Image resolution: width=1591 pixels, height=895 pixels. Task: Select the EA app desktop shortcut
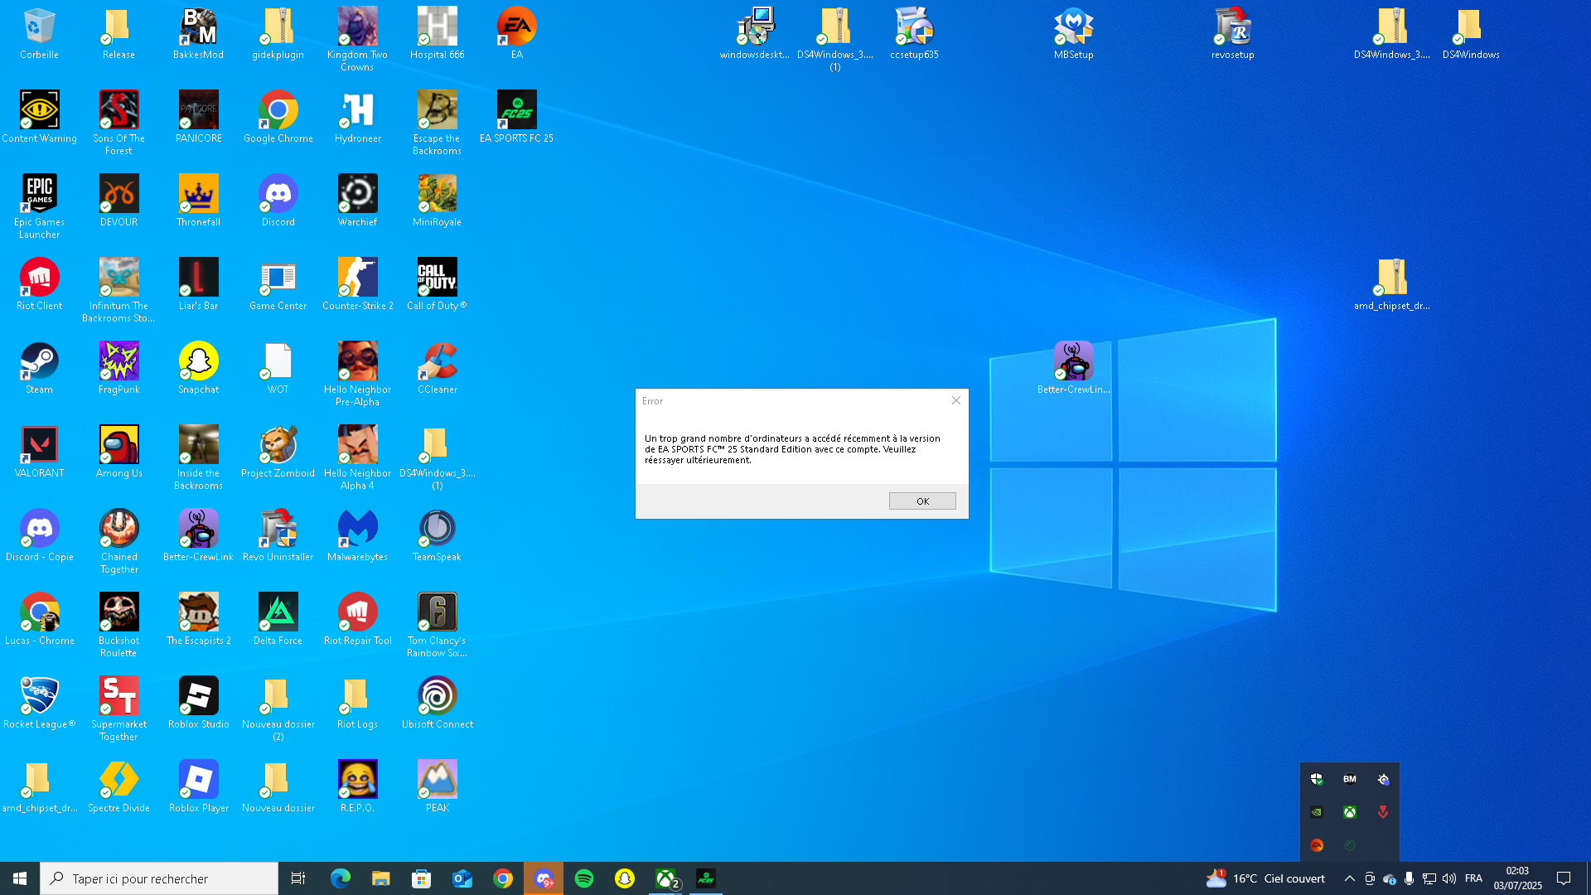(x=516, y=33)
